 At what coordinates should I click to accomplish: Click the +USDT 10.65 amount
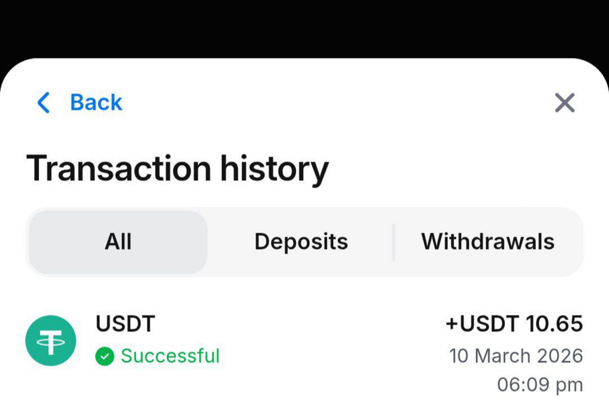pos(514,324)
